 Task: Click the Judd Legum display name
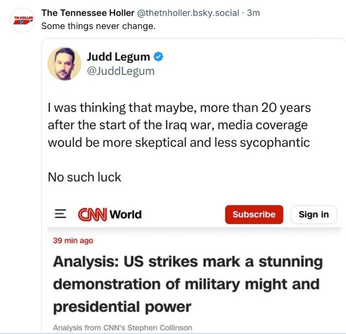[x=118, y=57]
